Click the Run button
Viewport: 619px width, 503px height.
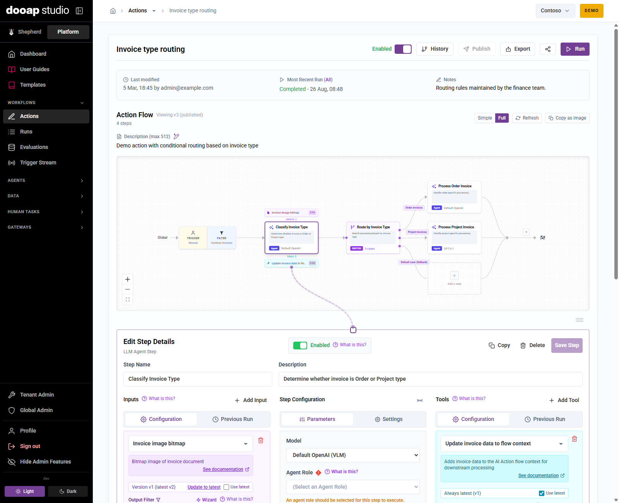pyautogui.click(x=575, y=49)
